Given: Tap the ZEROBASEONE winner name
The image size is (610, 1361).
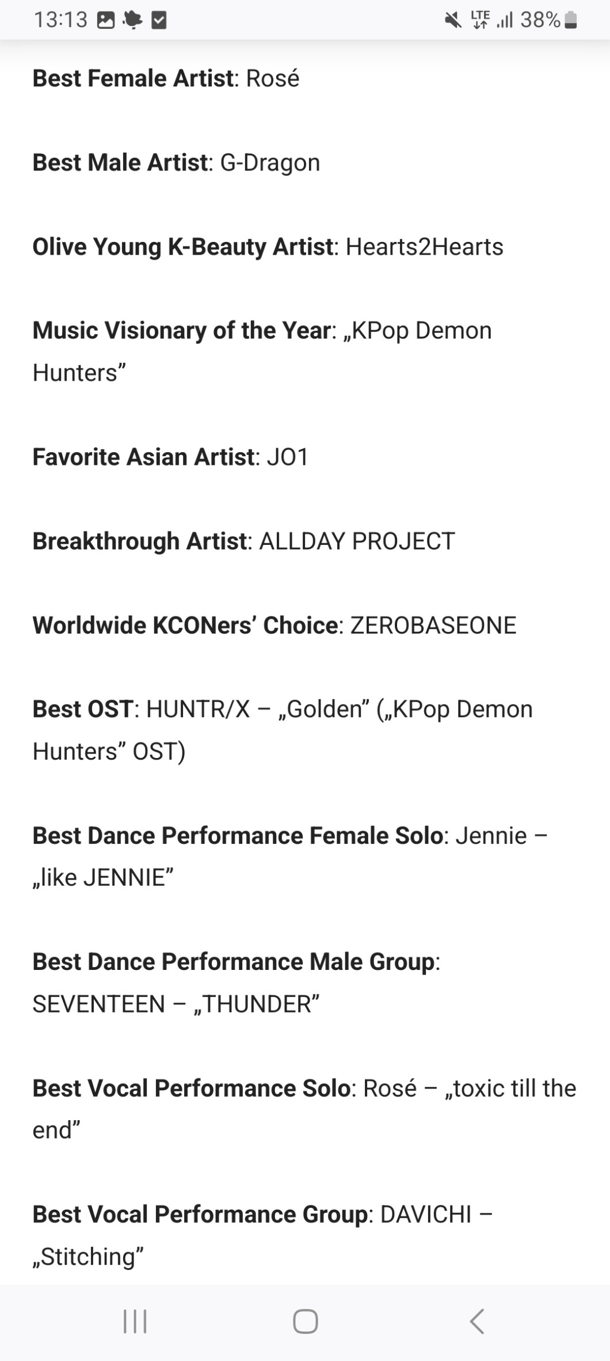Looking at the screenshot, I should tap(433, 625).
